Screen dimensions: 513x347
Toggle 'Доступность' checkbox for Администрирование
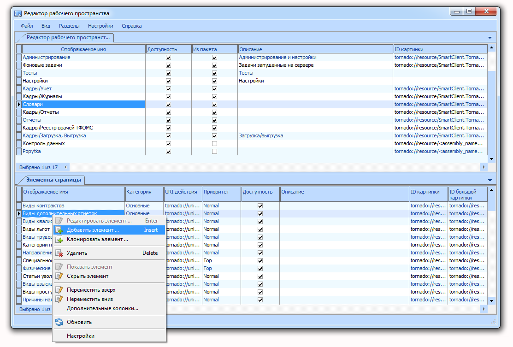click(169, 58)
